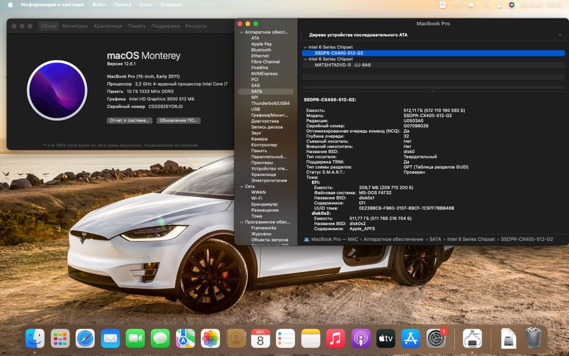Activate Siri from the menu bar
The width and height of the screenshot is (569, 356).
tap(512, 5)
